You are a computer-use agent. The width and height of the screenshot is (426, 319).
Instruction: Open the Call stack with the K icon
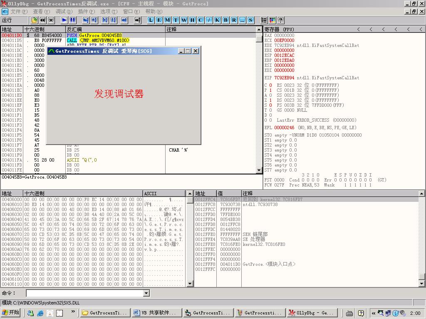217,20
